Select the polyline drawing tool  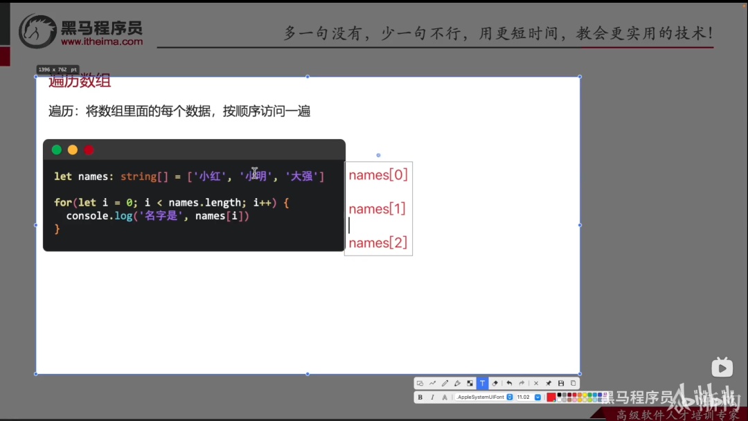tap(432, 384)
